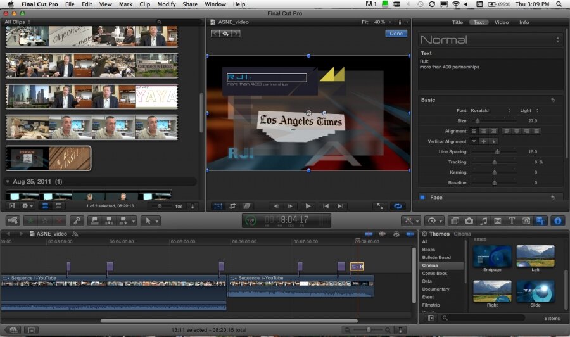Toggle Event Library sidebar button
Viewport: 570px width, 337px height.
13,206
